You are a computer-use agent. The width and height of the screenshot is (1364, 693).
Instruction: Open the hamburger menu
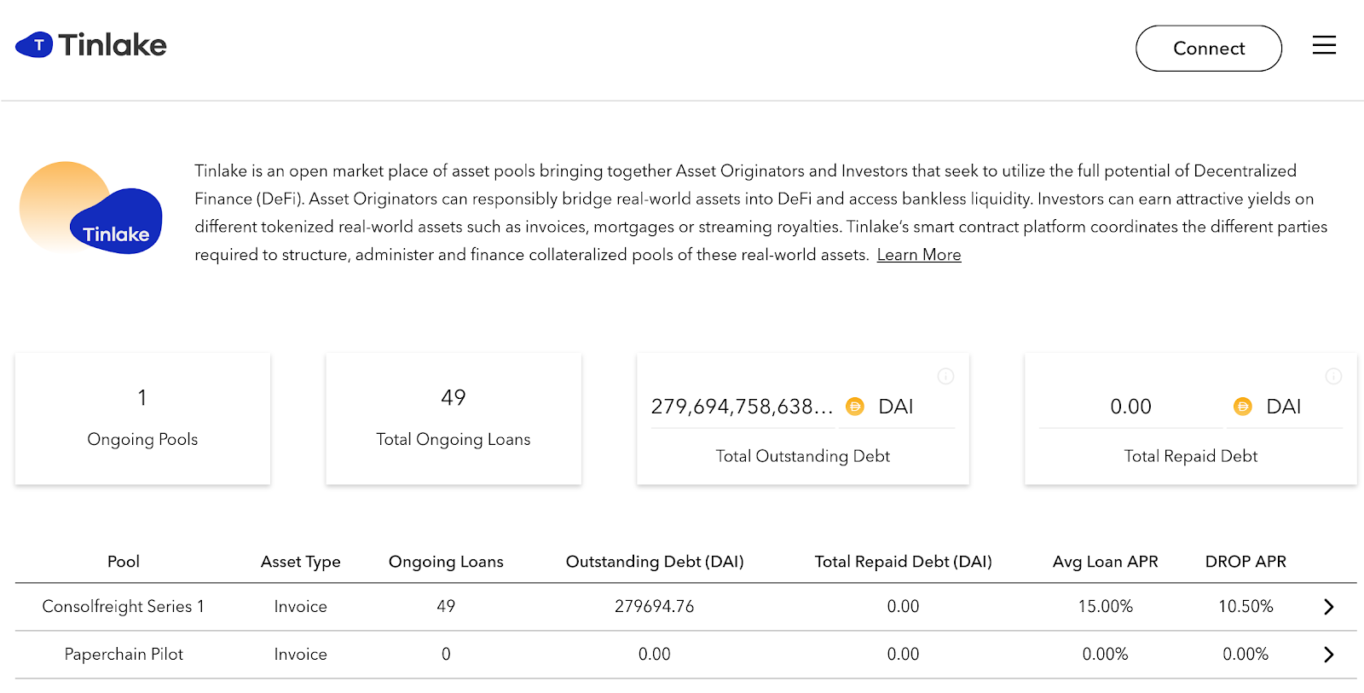[1324, 45]
